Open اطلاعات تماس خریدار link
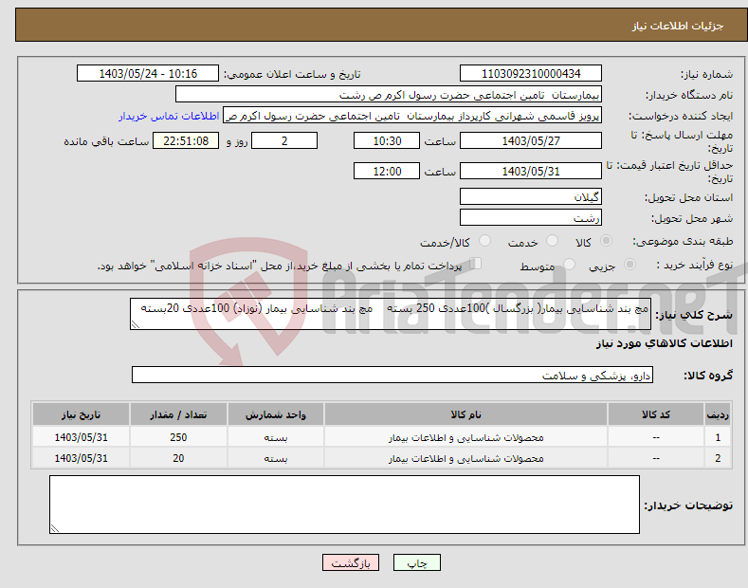748x588 pixels. 169,116
